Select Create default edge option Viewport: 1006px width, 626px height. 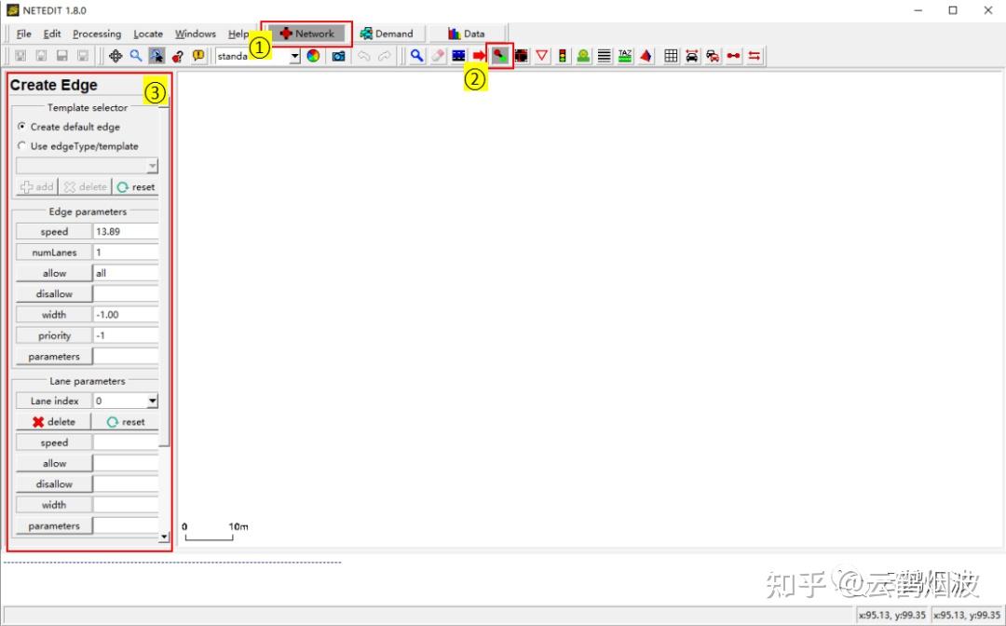[21, 127]
